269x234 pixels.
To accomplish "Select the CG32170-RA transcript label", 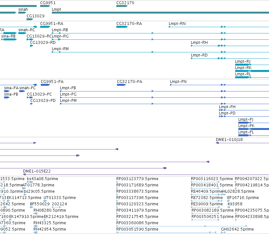I will [129, 23].
